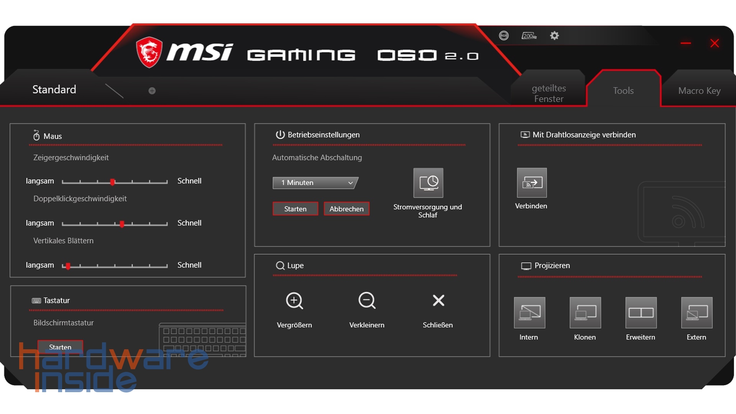
Task: Click the Vergrößern magnifier plus icon
Action: [x=294, y=301]
